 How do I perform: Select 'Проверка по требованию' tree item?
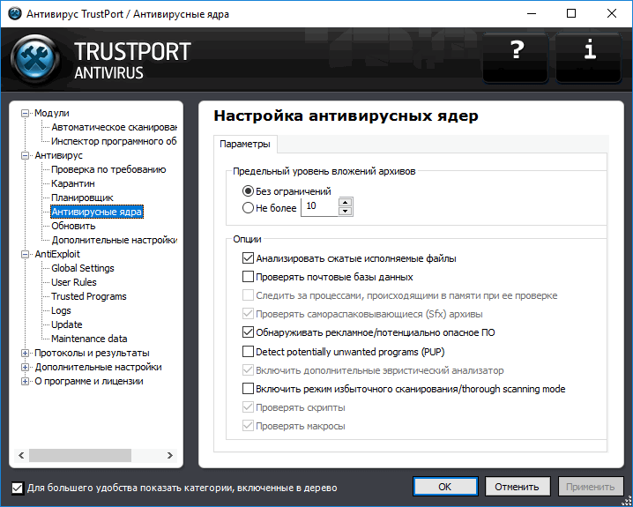(108, 169)
